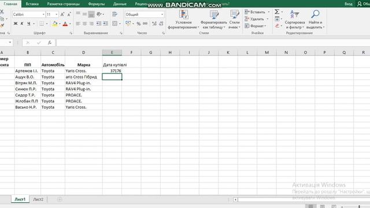Open the font size 11 dropdown
Screen dimensions: 370x208
tap(57, 14)
